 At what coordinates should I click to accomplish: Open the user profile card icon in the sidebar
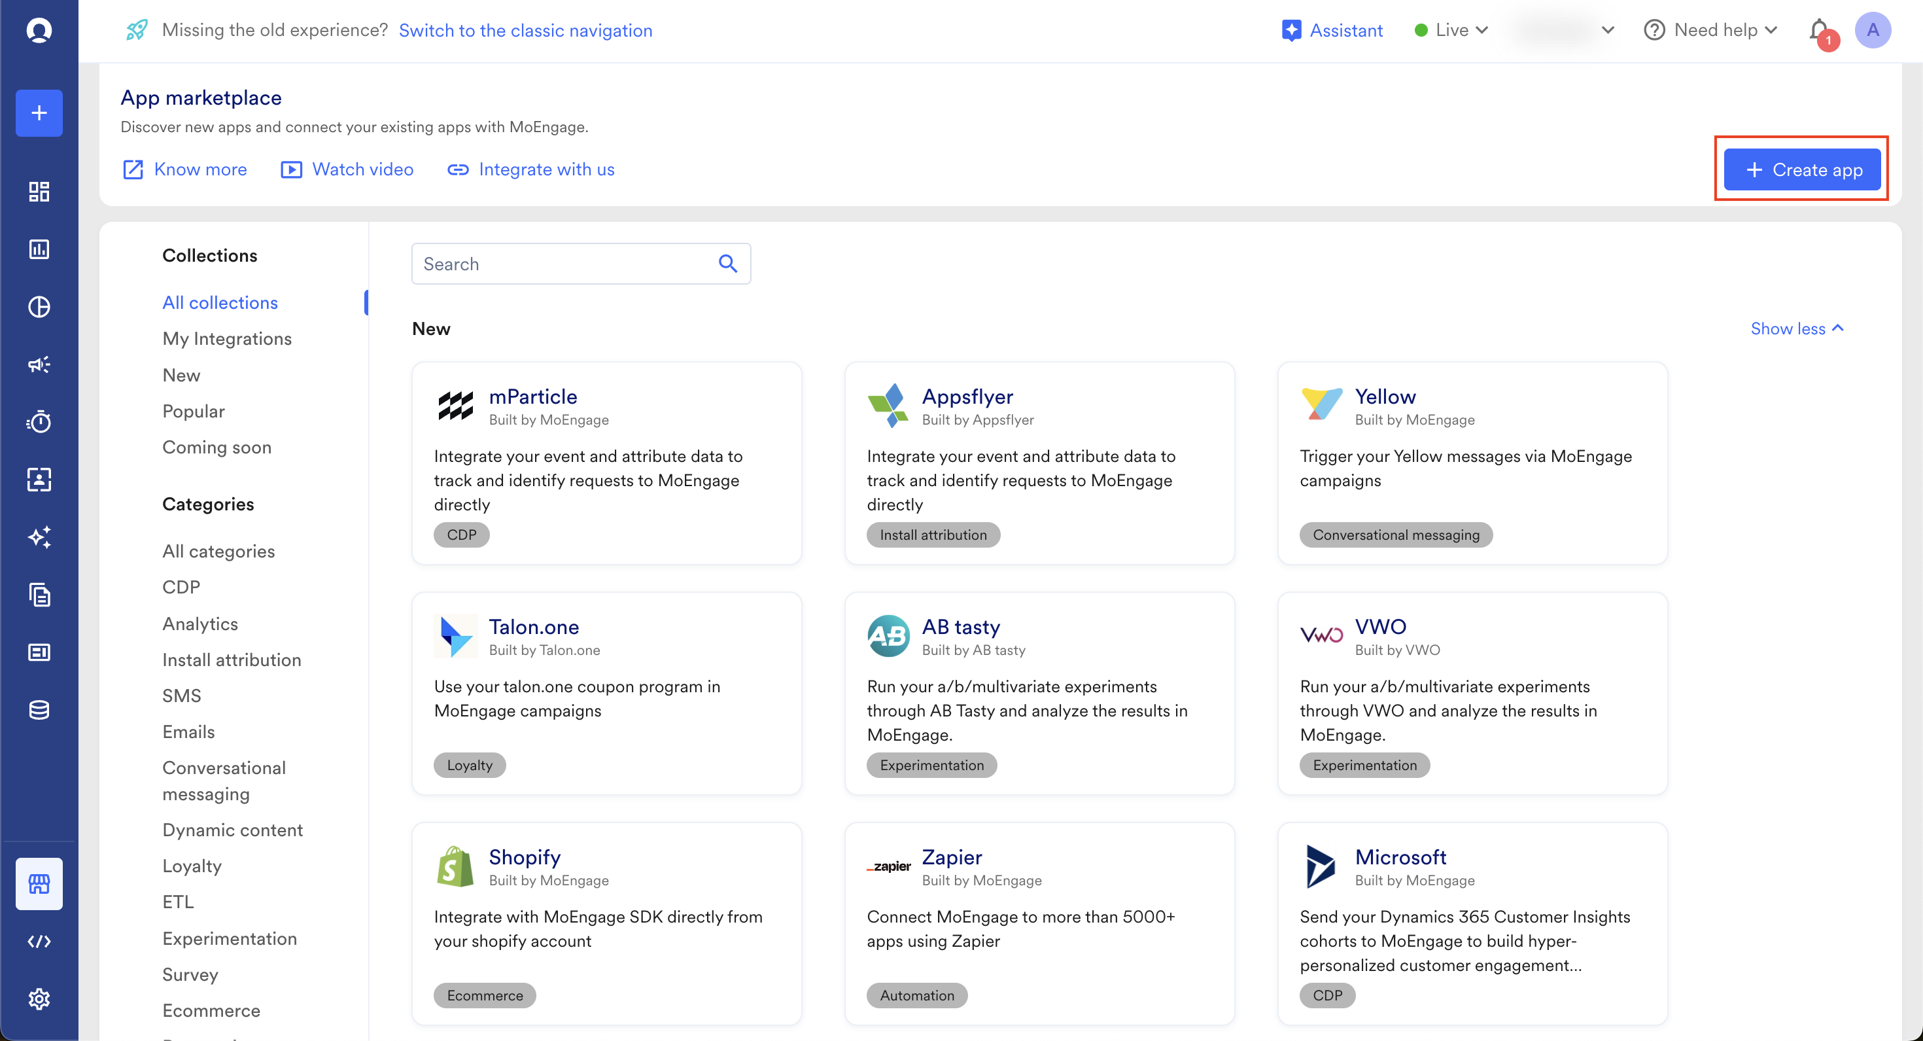39,480
